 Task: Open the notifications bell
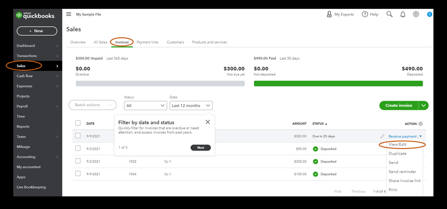[403, 14]
